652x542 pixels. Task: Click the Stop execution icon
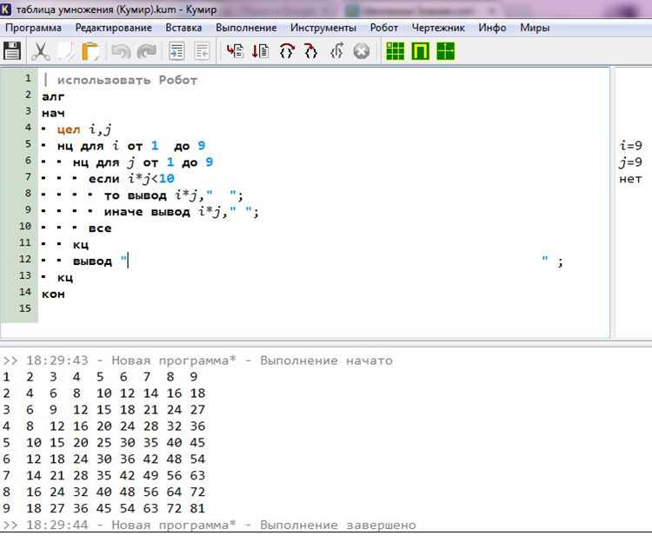[361, 51]
